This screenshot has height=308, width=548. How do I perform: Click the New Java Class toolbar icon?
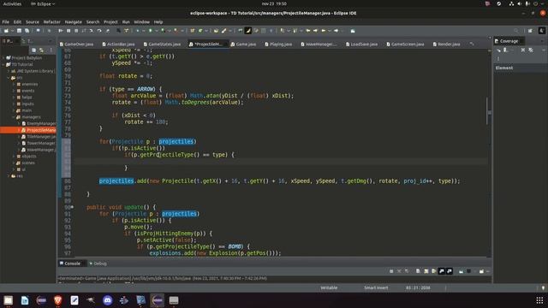tap(200, 31)
